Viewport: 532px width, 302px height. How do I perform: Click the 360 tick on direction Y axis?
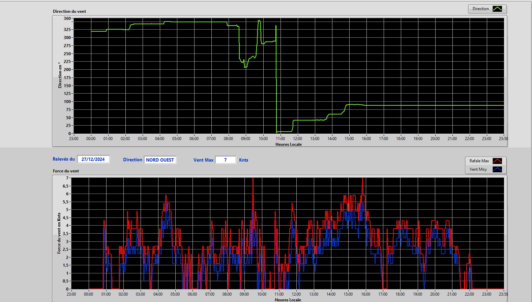tap(67, 19)
